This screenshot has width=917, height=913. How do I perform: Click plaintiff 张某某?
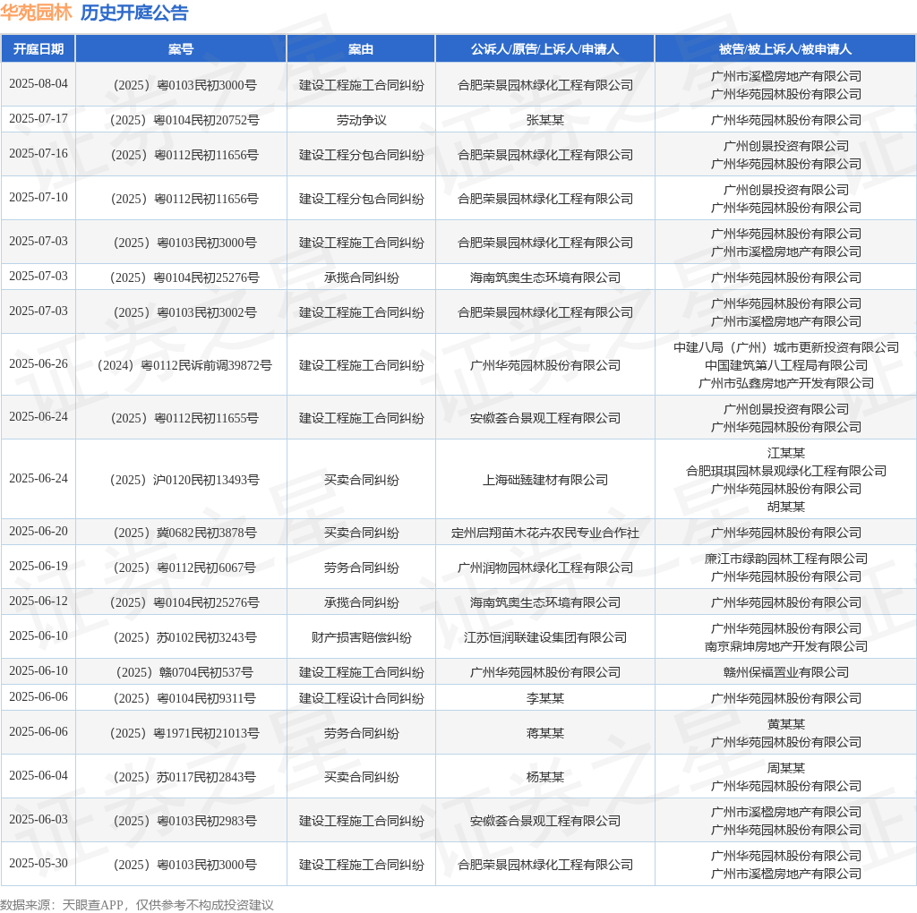545,120
